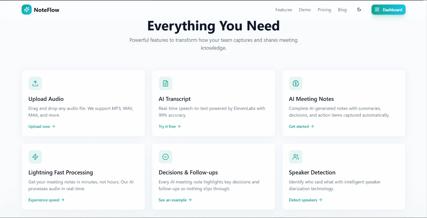The height and width of the screenshot is (218, 427).
Task: Click the Everything You Need heading
Action: [213, 26]
